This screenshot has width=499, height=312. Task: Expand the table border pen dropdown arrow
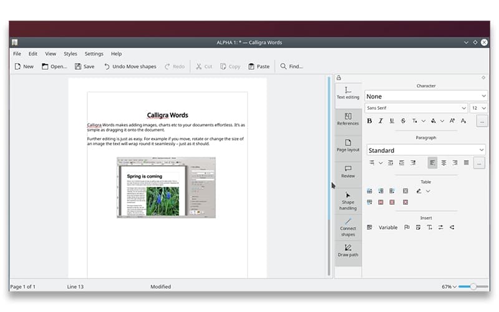(x=428, y=191)
